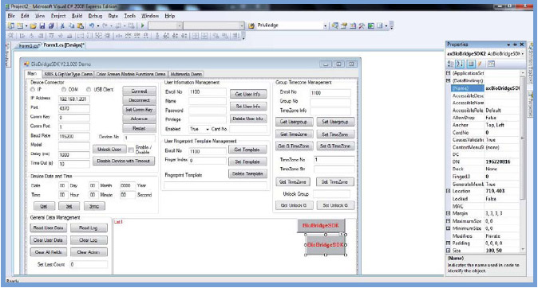
Task: Click the Properties panel vertical scrollbar
Action: pyautogui.click(x=523, y=161)
